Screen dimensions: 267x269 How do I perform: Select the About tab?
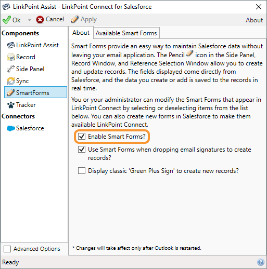click(x=81, y=33)
